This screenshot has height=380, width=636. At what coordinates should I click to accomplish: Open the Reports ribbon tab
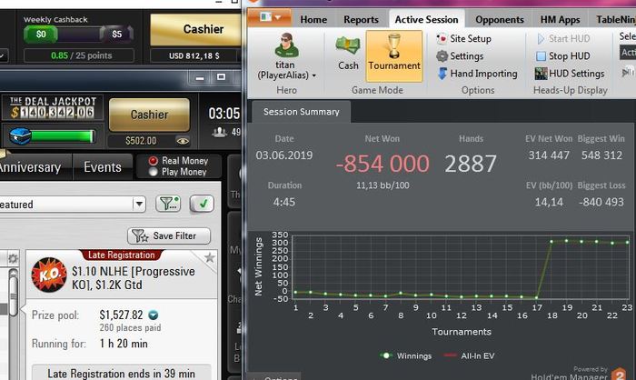click(x=361, y=19)
